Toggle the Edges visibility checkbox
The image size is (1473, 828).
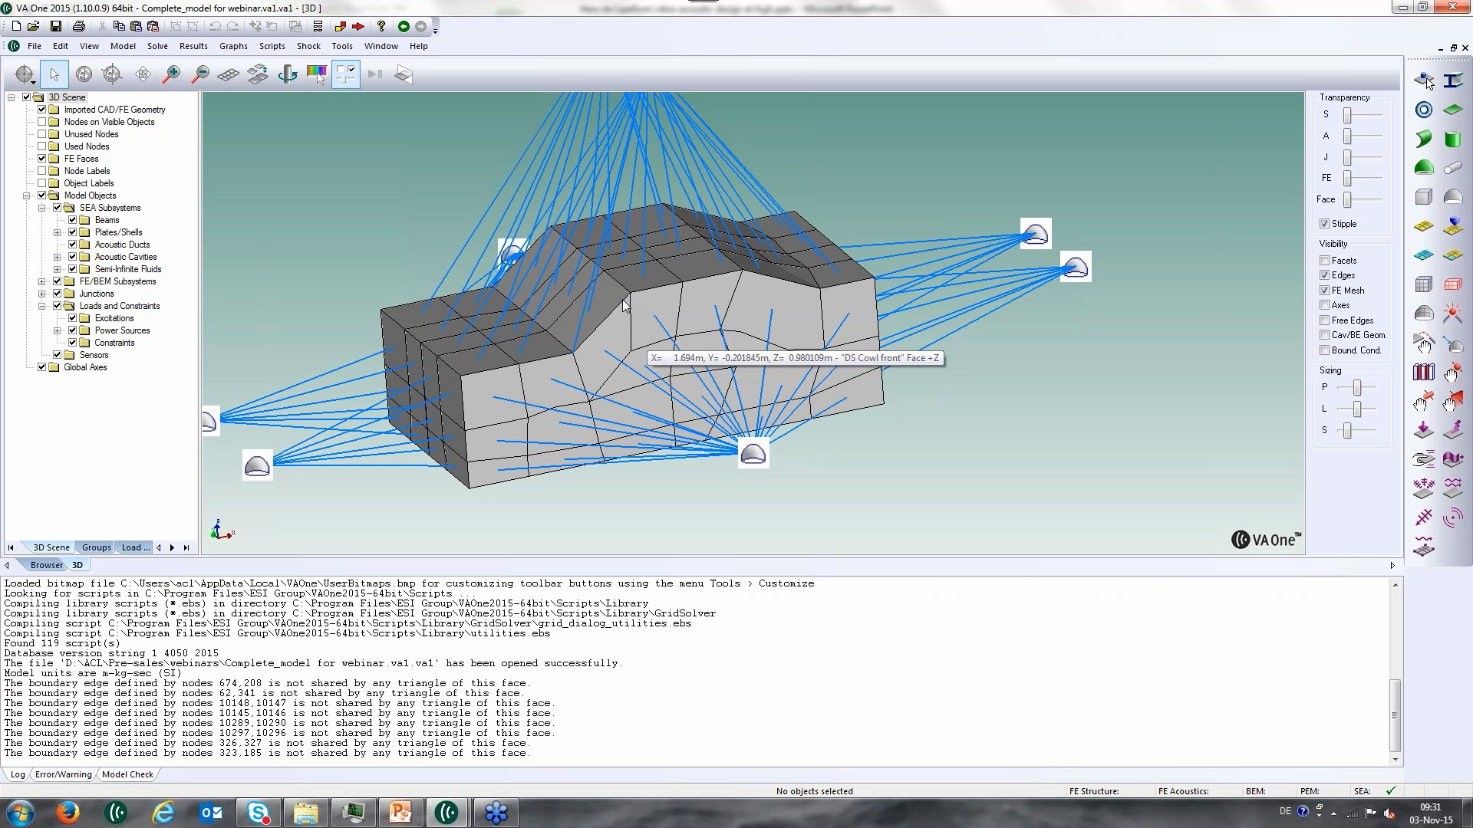coord(1324,275)
